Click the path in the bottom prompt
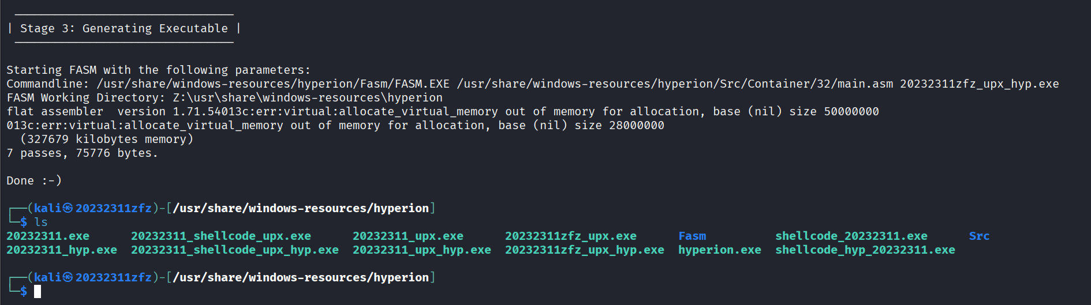Screen dimensions: 1091x305 pos(301,277)
